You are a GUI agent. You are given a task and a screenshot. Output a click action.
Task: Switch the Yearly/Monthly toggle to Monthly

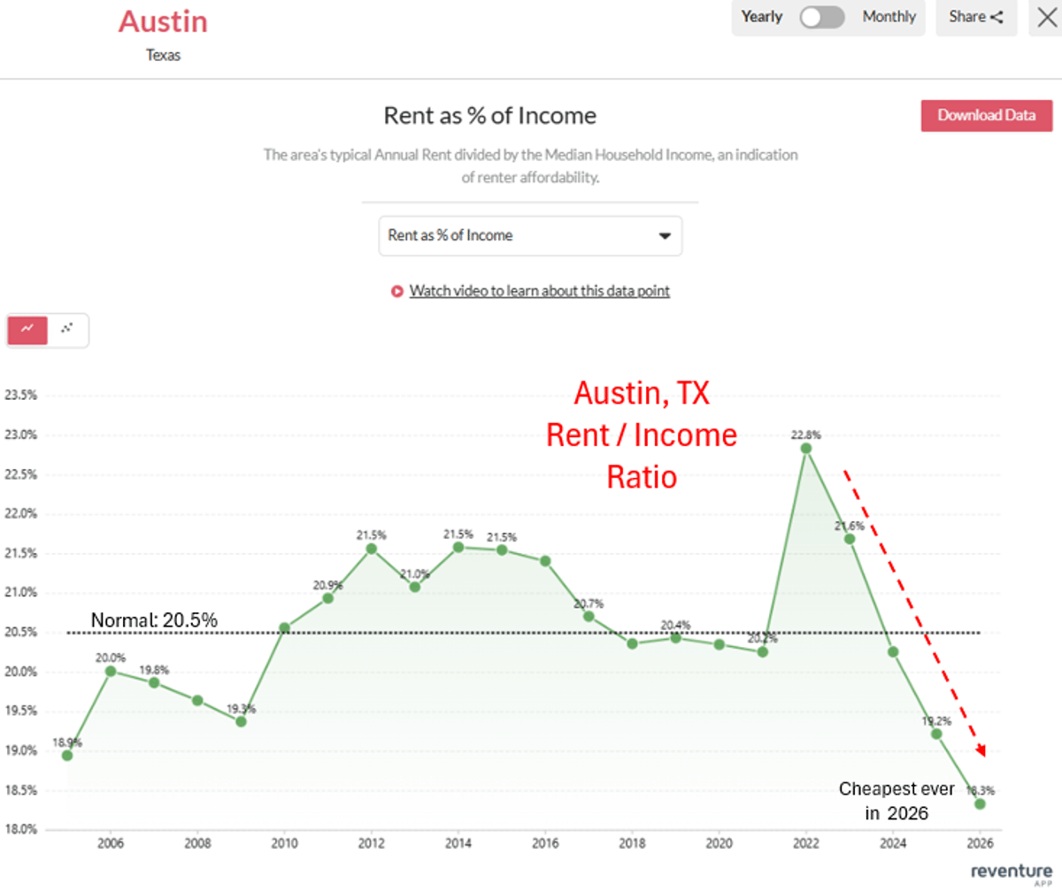coord(821,17)
